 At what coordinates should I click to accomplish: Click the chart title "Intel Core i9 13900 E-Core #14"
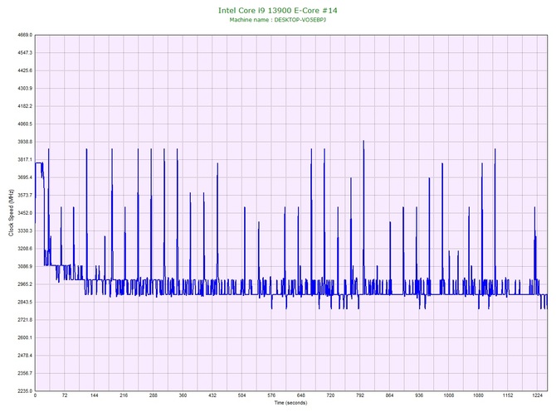click(278, 10)
